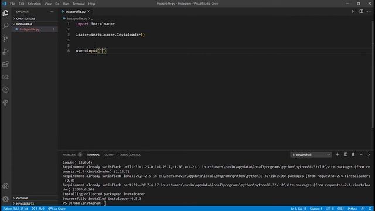This screenshot has height=211, width=375.
Task: Open the Search view icon
Action: pos(5,26)
